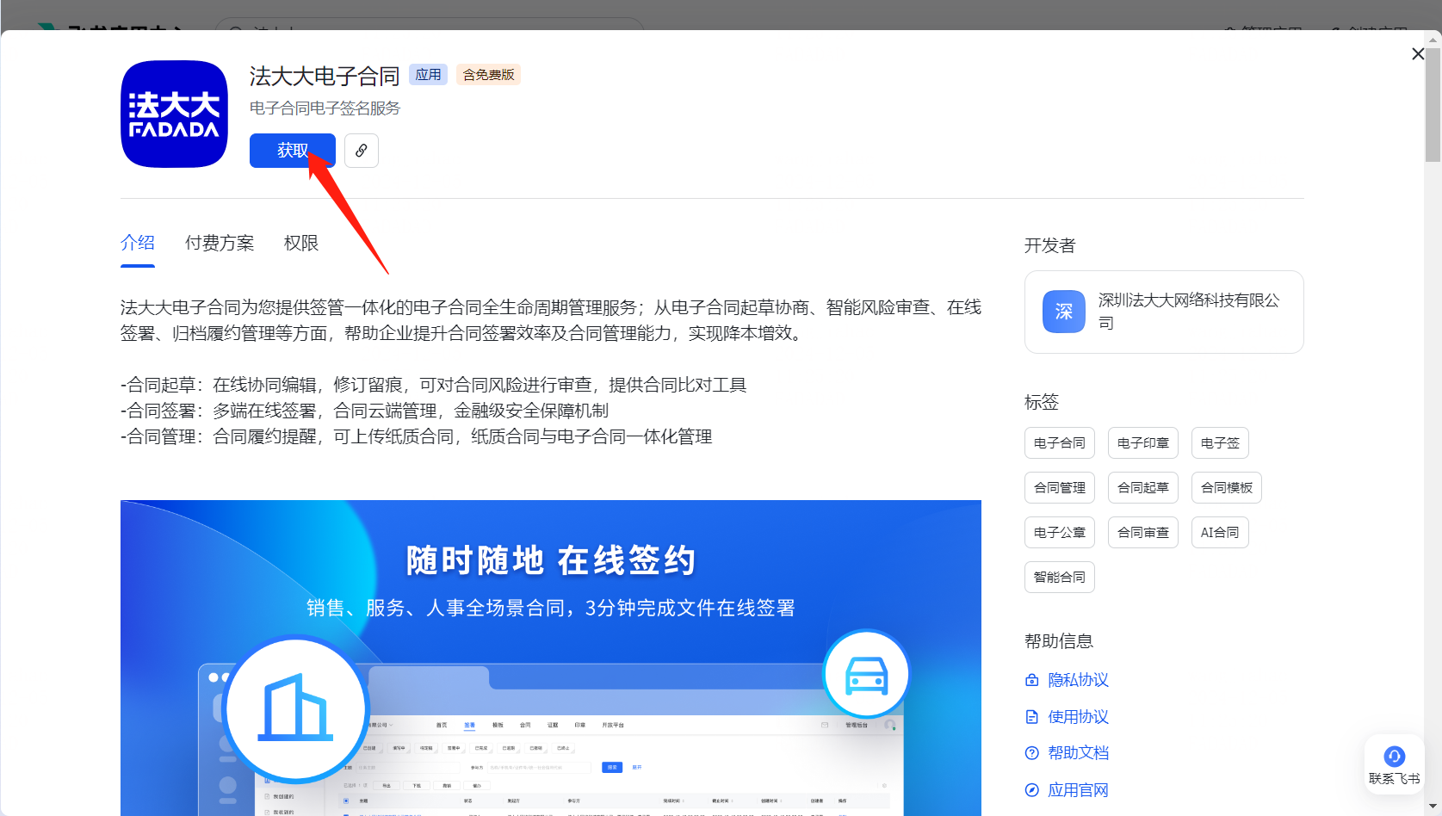Open the 应用官网 link

pos(1078,790)
